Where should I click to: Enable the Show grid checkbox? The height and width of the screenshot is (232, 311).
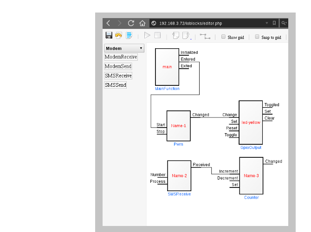click(x=223, y=37)
